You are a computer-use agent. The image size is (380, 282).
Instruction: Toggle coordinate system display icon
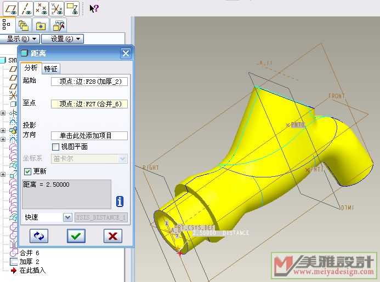click(56, 8)
